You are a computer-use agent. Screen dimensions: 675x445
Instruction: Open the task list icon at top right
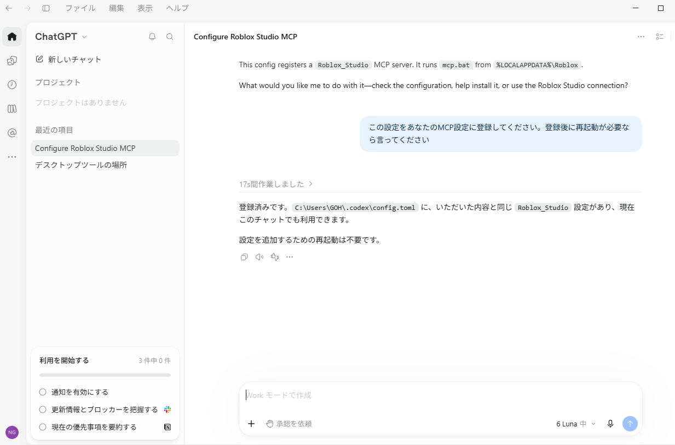tap(660, 37)
